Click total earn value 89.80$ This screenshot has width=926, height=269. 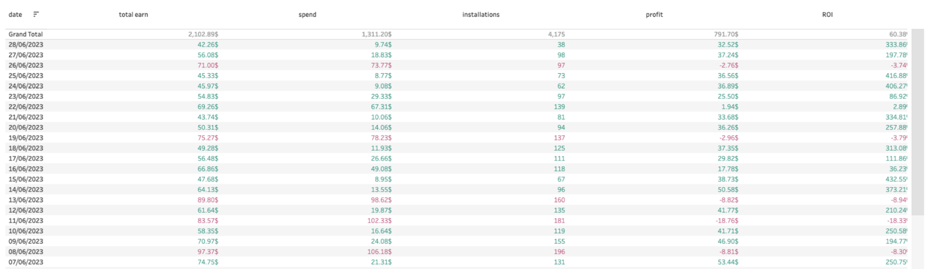point(208,200)
